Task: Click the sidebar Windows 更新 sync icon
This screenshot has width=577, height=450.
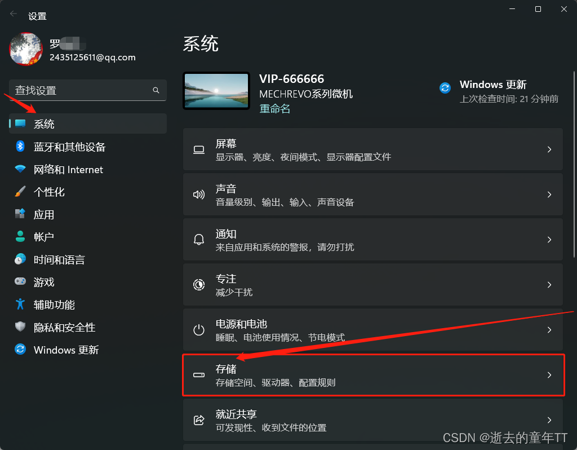Action: [20, 349]
